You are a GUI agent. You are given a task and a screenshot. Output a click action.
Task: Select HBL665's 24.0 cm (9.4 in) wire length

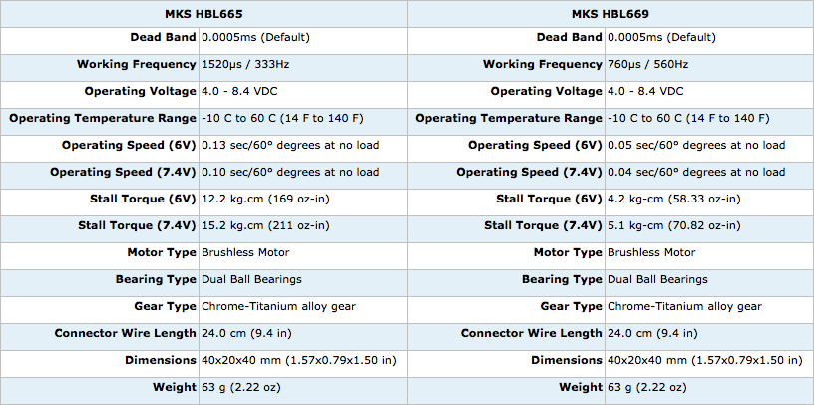246,333
